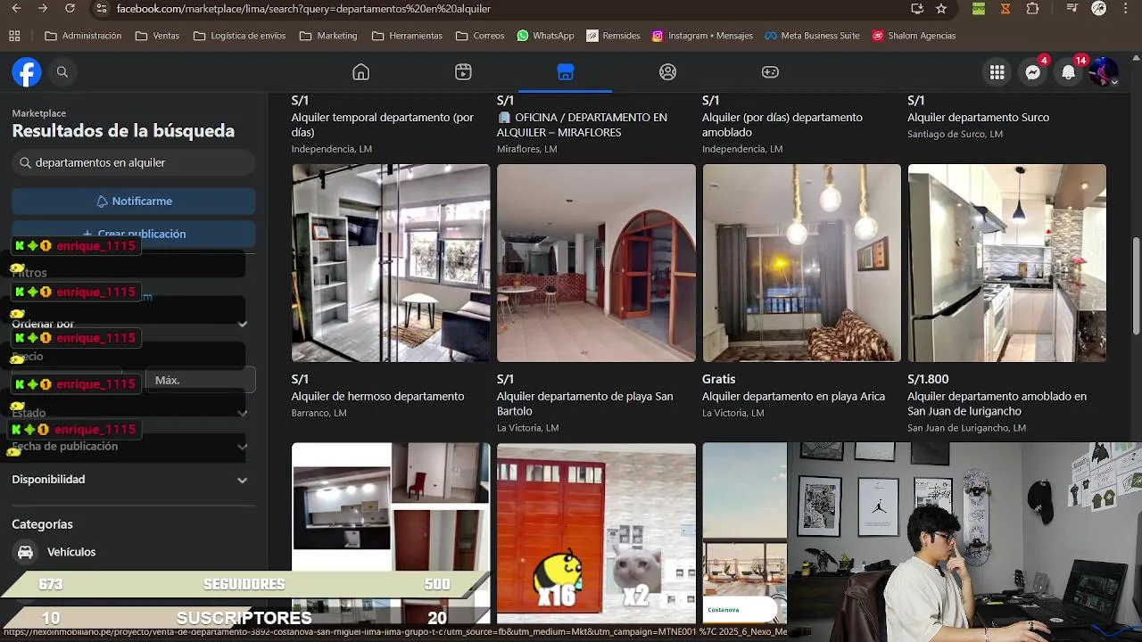Open the Facebook menu grid icon
This screenshot has height=642, width=1142.
pos(997,72)
